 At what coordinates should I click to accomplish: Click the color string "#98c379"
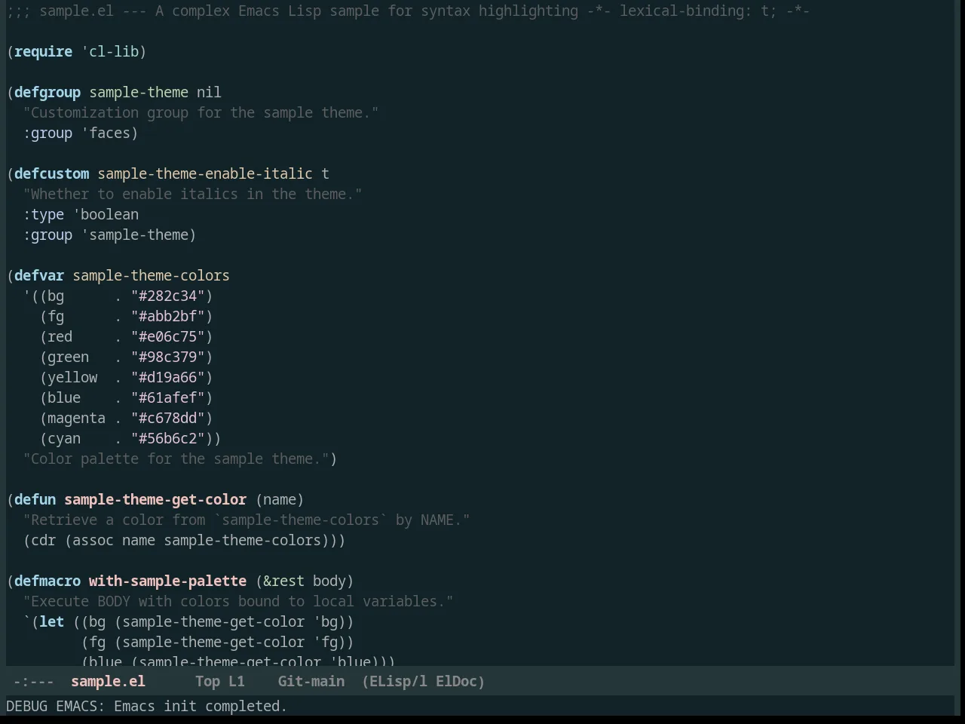click(168, 357)
